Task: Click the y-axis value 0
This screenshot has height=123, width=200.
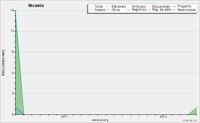Action: (13, 114)
